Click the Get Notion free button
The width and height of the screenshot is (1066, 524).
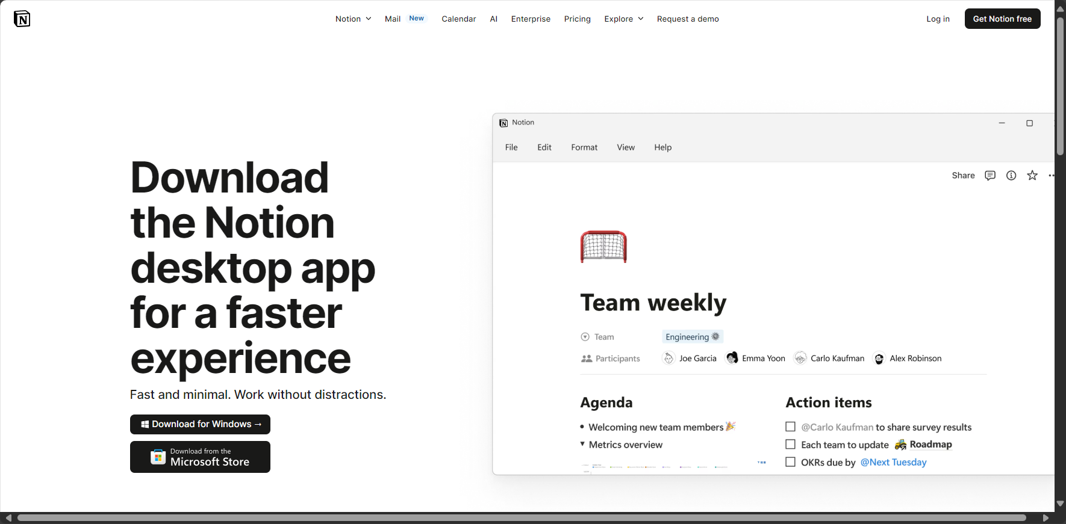click(x=1002, y=19)
